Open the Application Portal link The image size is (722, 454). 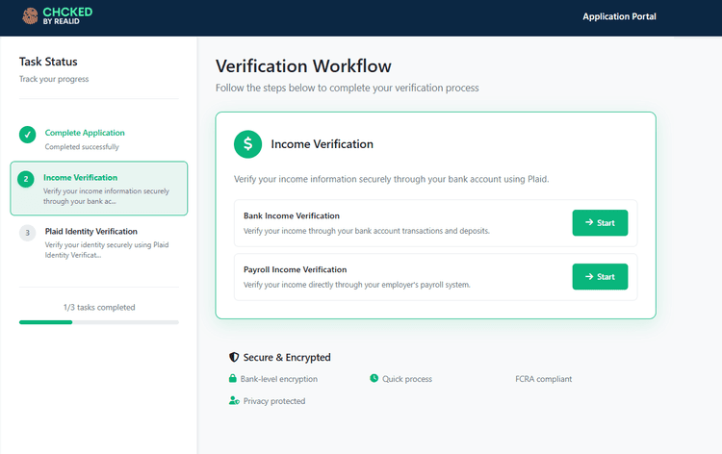(619, 16)
